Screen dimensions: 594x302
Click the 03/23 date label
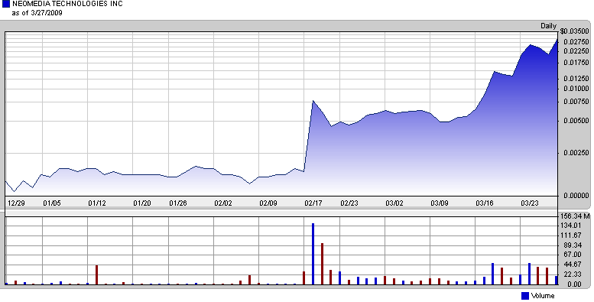point(530,203)
